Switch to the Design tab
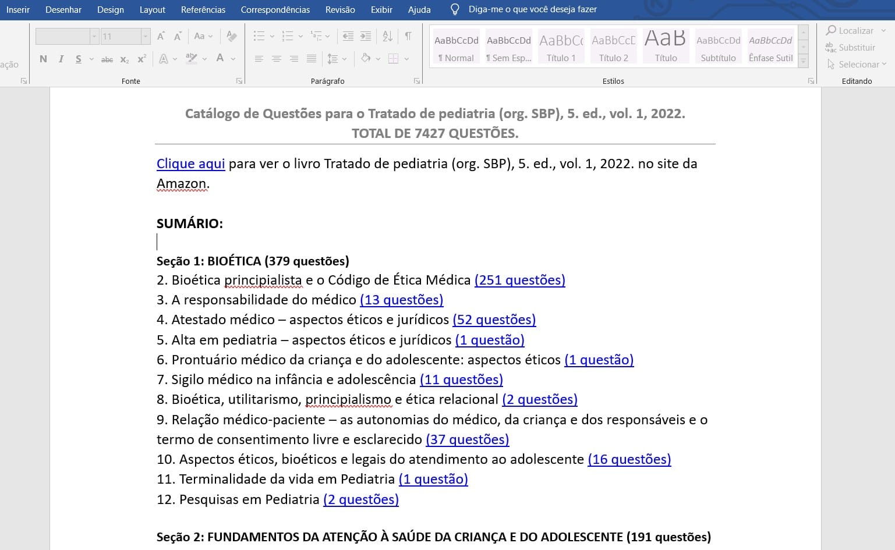This screenshot has width=895, height=550. 111,10
